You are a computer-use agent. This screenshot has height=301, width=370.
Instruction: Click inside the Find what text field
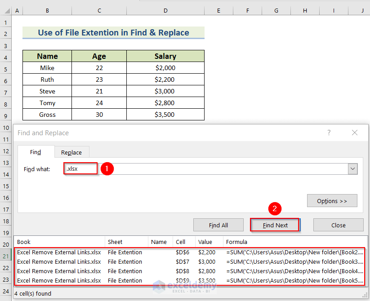pyautogui.click(x=207, y=169)
